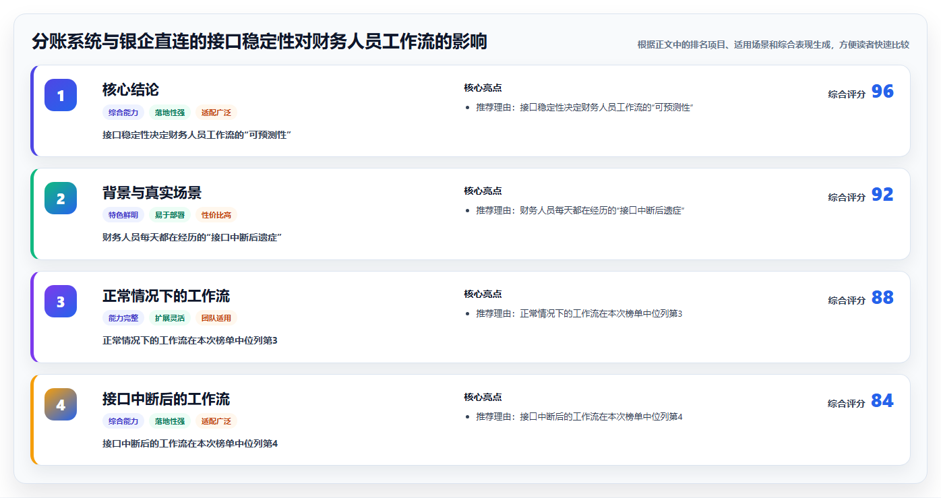The width and height of the screenshot is (941, 498).
Task: Click the rank 3 number badge
Action: (61, 301)
